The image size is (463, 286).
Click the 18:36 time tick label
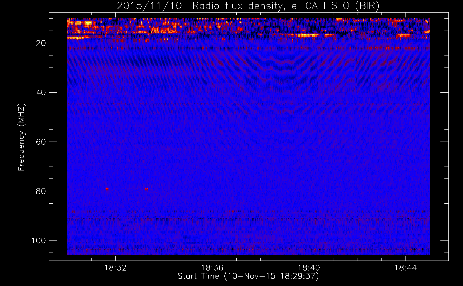[212, 268]
